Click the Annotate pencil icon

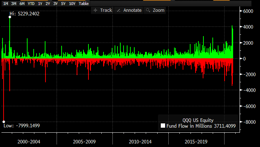[119, 10]
